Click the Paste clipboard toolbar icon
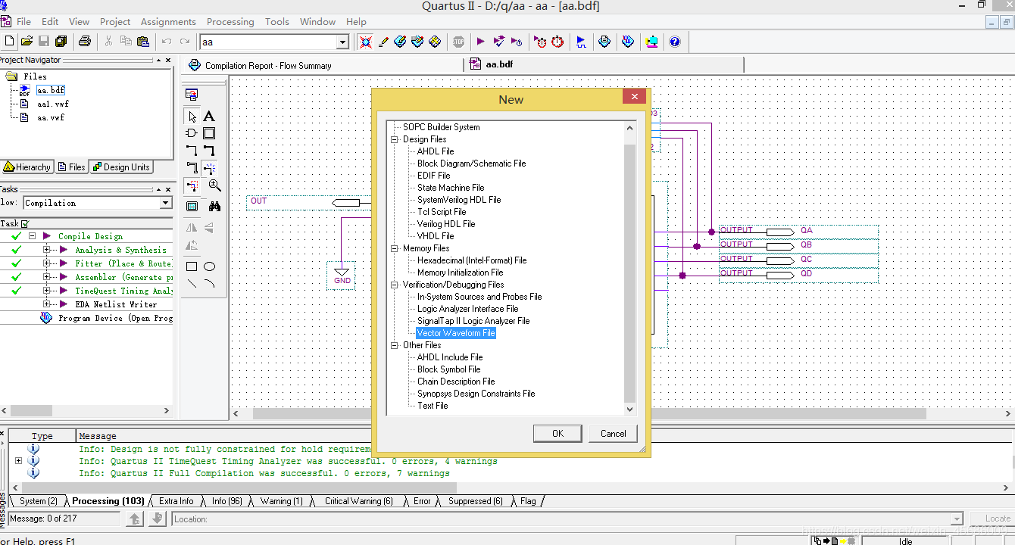This screenshot has height=545, width=1015. [143, 42]
